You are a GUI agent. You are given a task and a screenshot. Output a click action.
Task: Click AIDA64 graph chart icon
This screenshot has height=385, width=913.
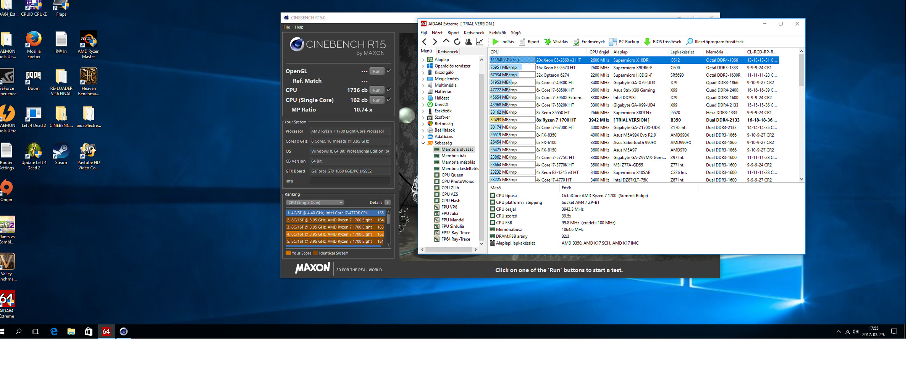pyautogui.click(x=479, y=42)
